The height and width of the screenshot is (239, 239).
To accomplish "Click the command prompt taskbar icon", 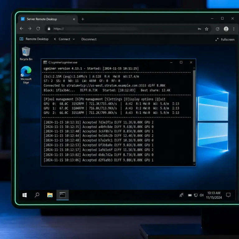I will point(63,195).
